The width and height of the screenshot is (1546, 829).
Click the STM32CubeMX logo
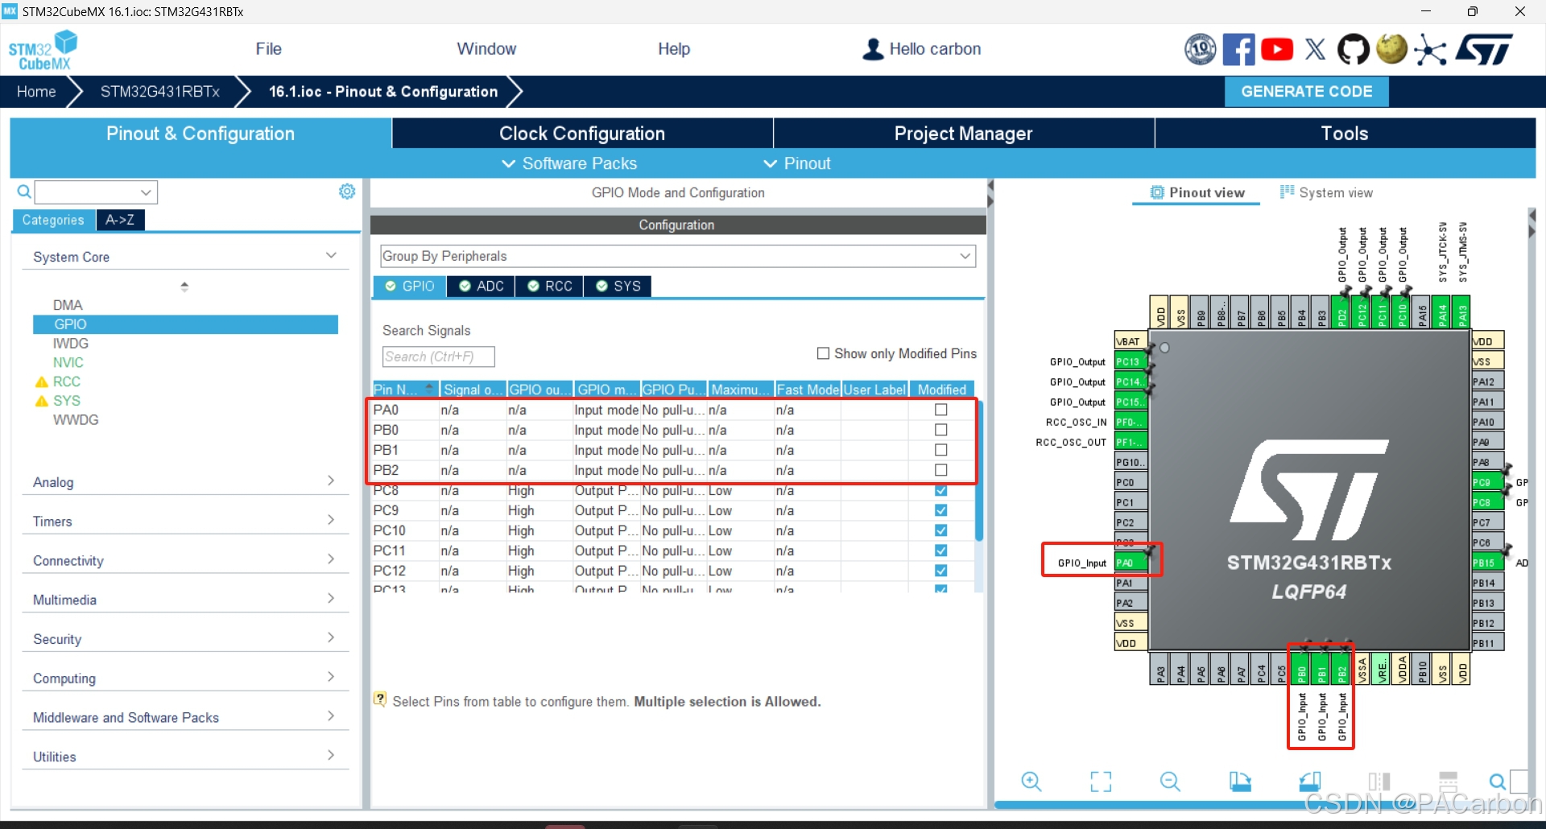point(43,51)
